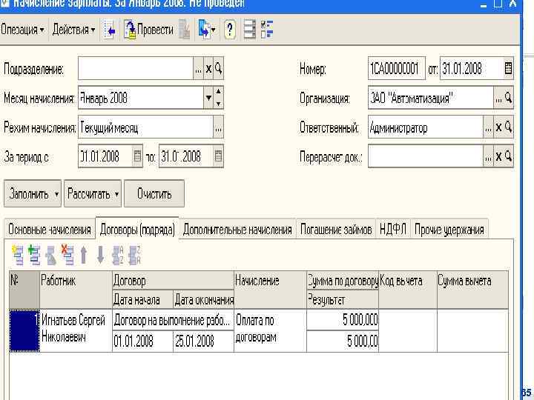
Task: Select worker Игнатьев Сергей Николаевич cell
Action: pyautogui.click(x=76, y=330)
